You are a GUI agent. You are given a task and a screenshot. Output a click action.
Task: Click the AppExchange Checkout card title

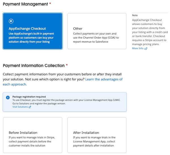point(27,29)
